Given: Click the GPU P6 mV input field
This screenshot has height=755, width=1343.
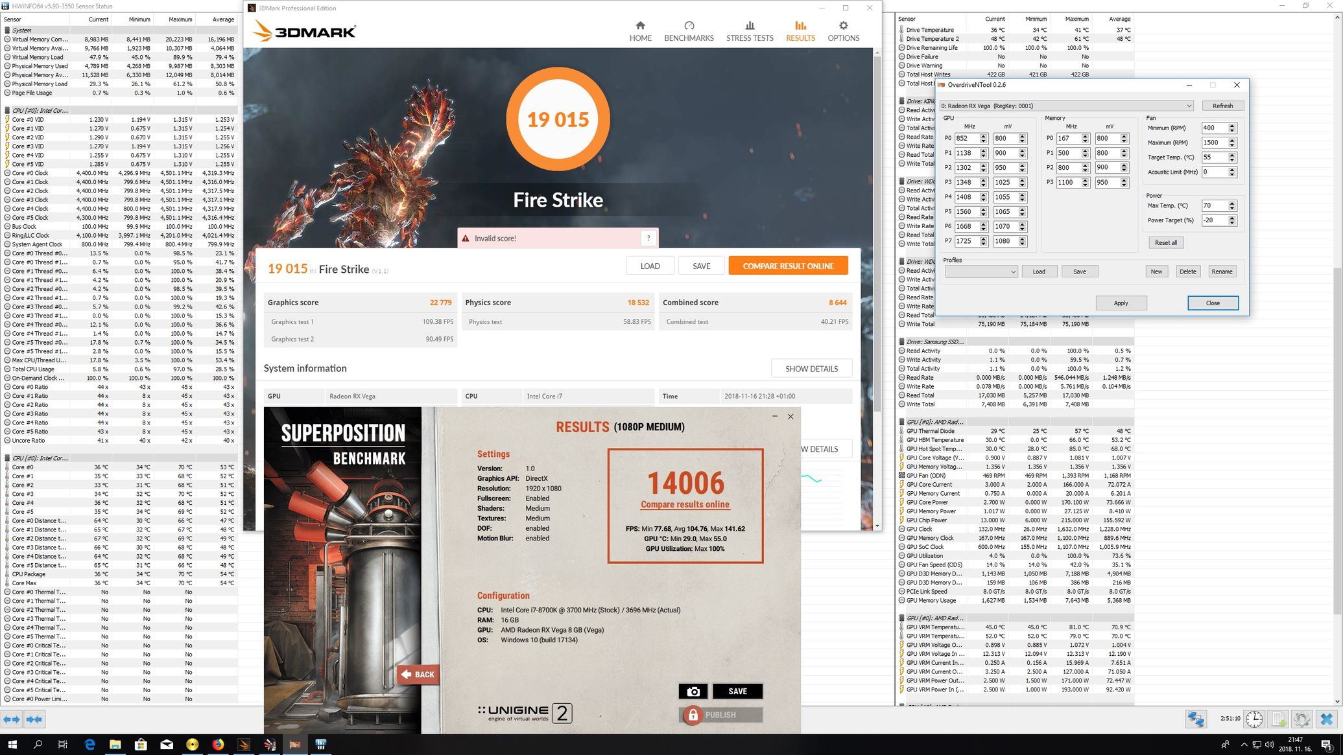Looking at the screenshot, I should [x=1005, y=226].
